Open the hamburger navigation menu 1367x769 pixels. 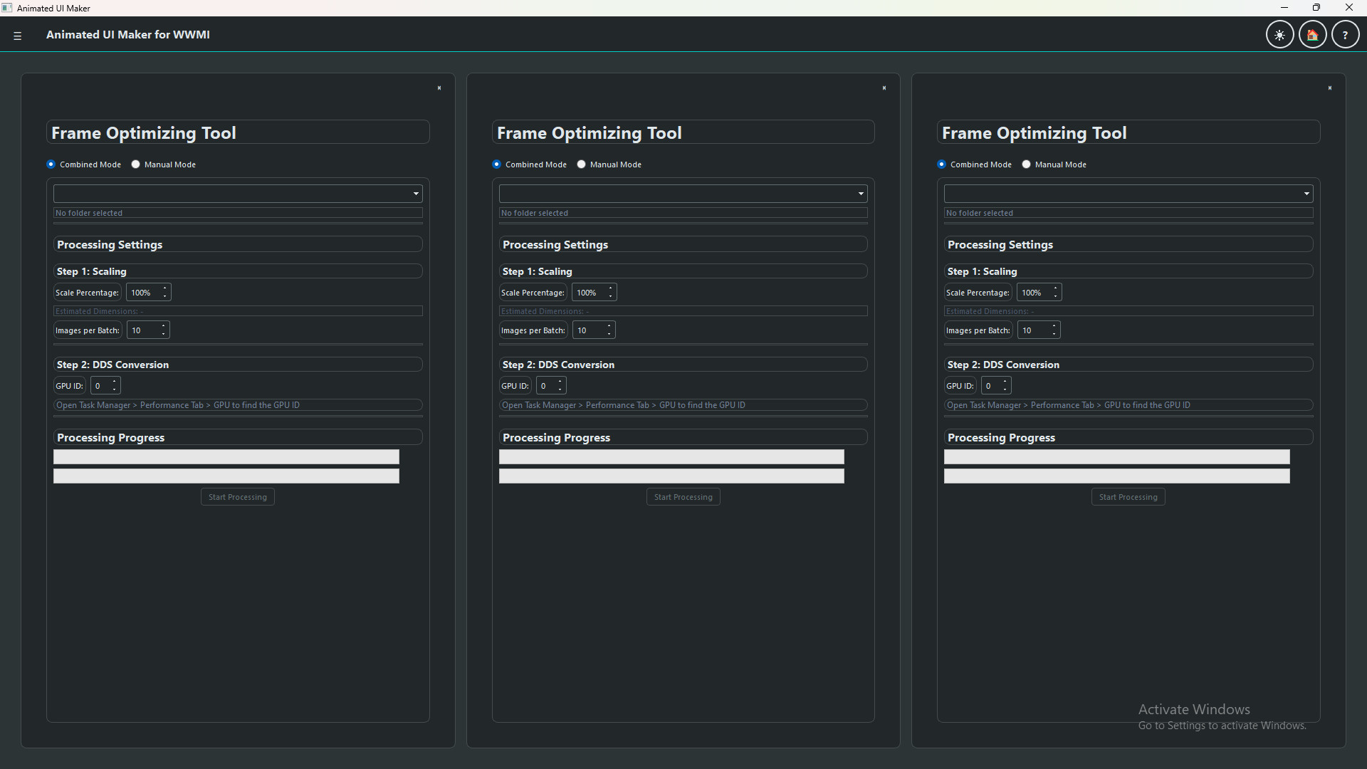(x=18, y=35)
